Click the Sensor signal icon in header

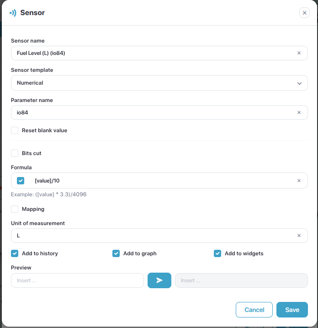[13, 13]
